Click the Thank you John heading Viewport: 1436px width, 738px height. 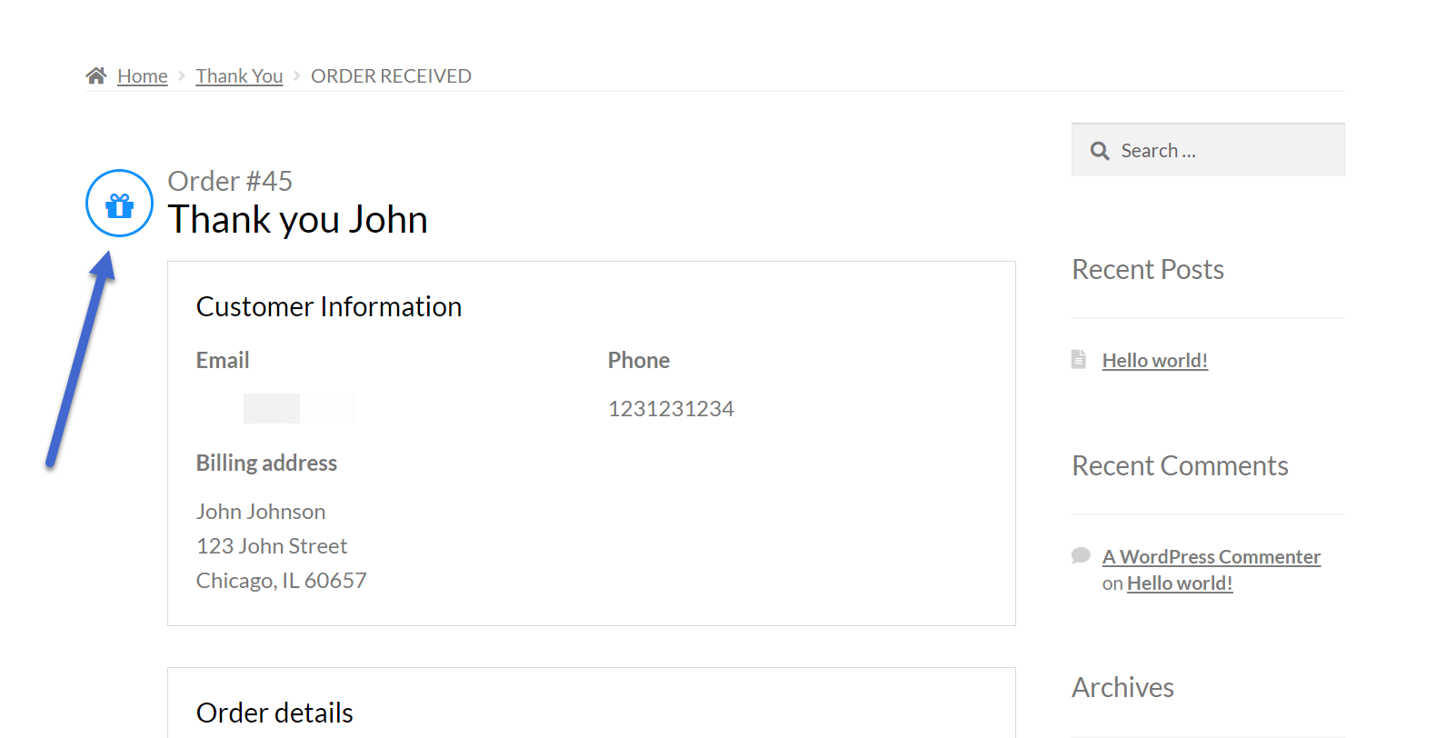click(x=298, y=220)
